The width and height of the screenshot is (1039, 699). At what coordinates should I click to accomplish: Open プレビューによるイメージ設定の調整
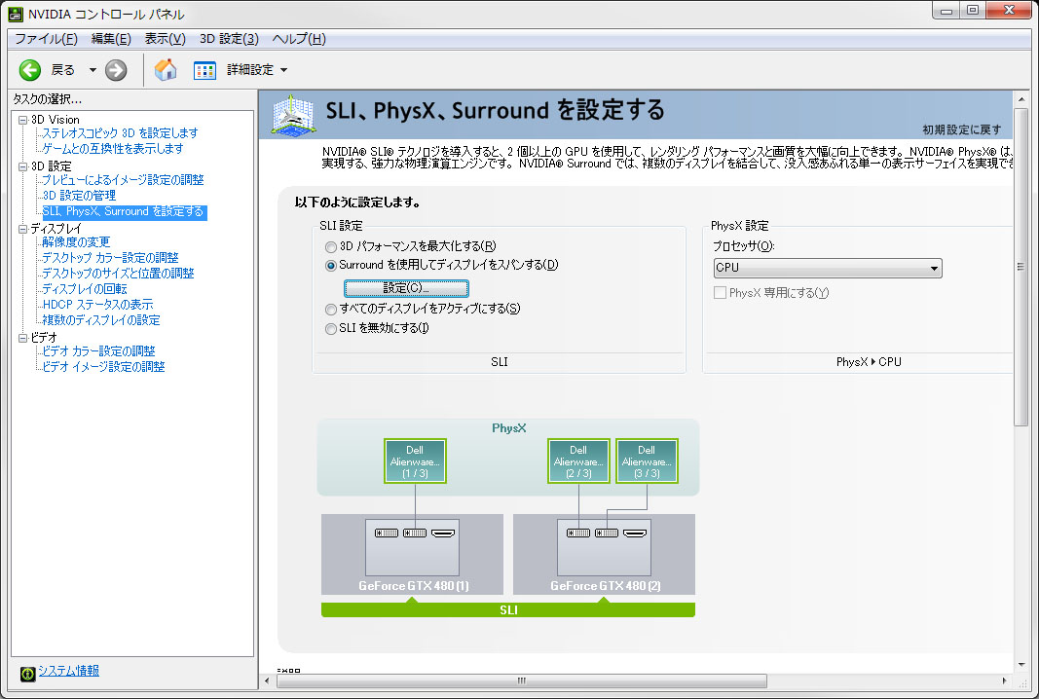click(123, 179)
